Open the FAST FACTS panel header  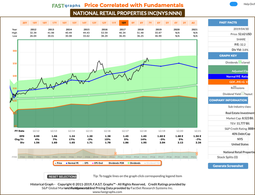[228, 22]
